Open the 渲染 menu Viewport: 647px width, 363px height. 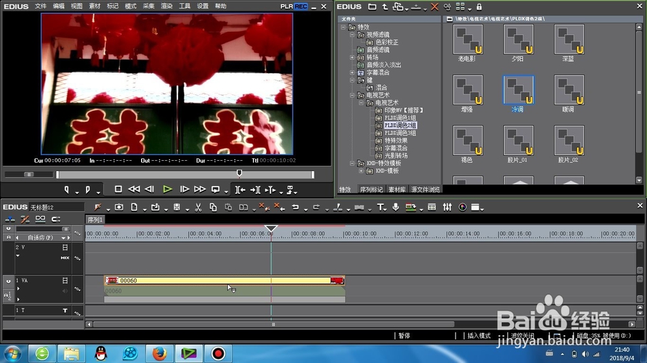(166, 6)
